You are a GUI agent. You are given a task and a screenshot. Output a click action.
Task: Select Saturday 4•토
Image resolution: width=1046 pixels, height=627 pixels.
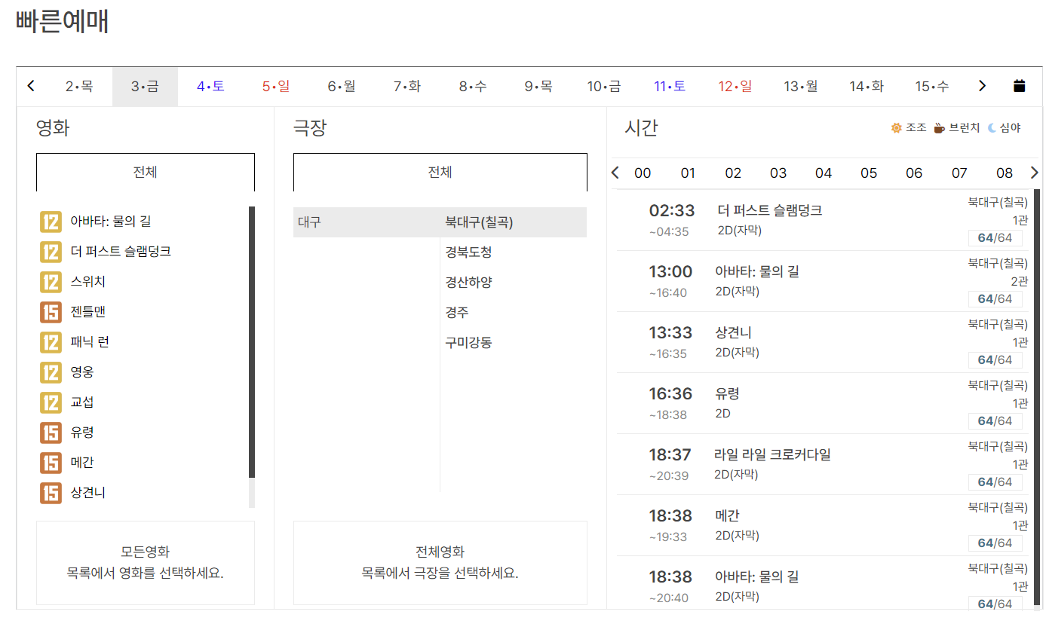(210, 86)
